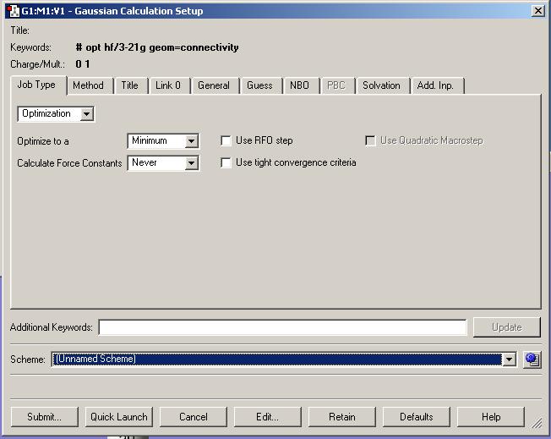This screenshot has width=551, height=439.
Task: Click the keywords text '# opt hf/3-21g geom=connectivity'
Action: point(157,47)
